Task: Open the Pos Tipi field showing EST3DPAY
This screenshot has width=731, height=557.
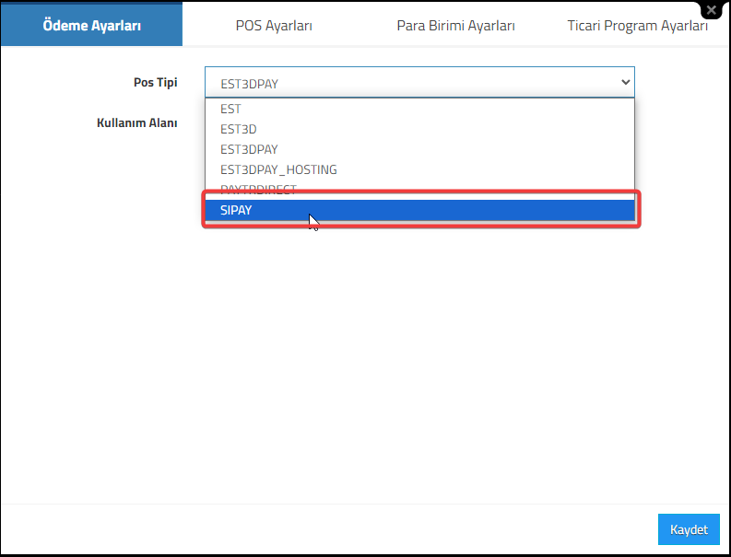Action: click(419, 83)
